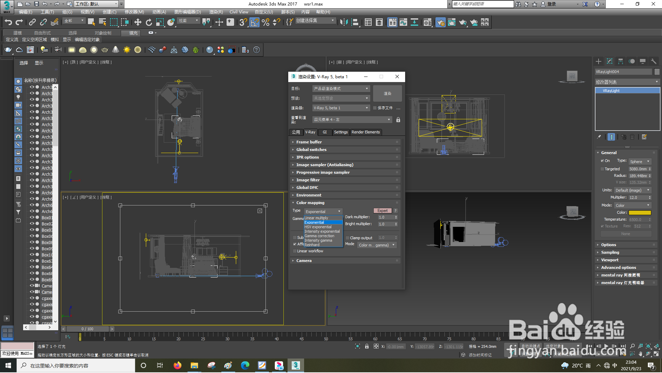Image resolution: width=662 pixels, height=373 pixels.
Task: Enable the Save File checkbox in render setup
Action: coord(375,108)
